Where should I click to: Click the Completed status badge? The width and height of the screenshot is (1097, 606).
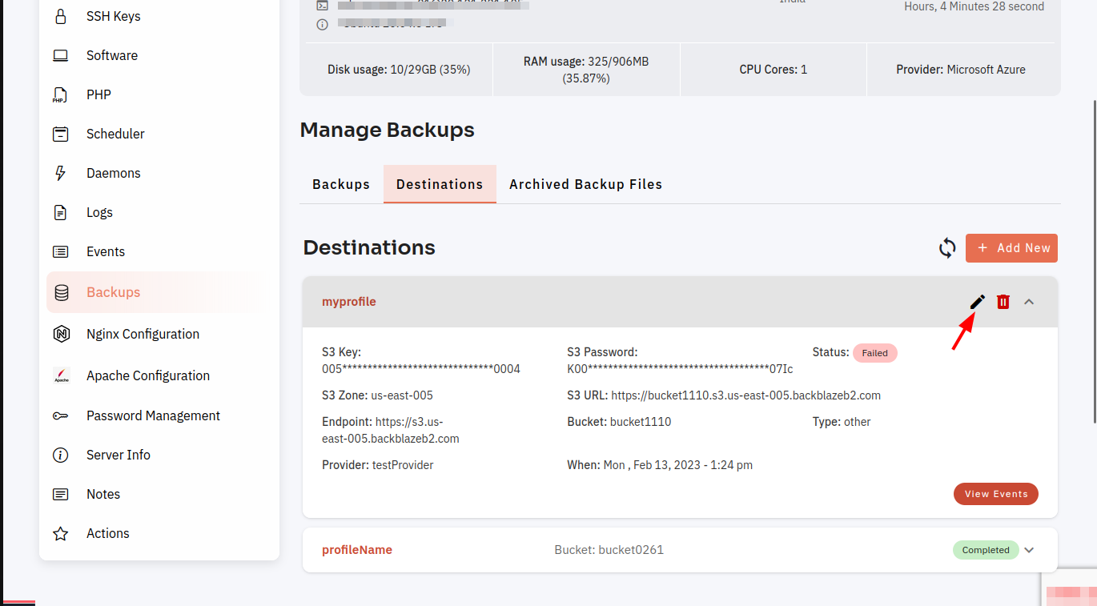coord(986,550)
